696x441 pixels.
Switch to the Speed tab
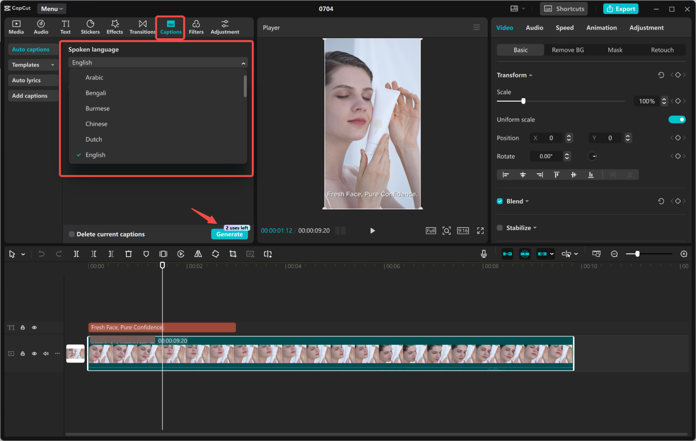564,28
